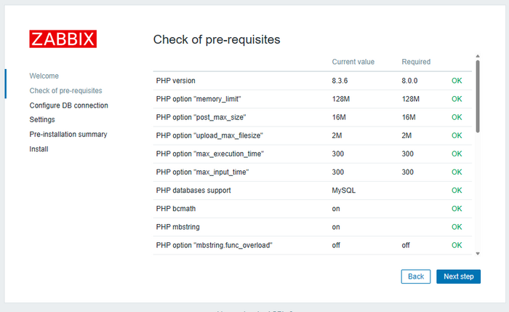Screen dimensions: 509x312
Task: Go to the Next step
Action: point(458,276)
